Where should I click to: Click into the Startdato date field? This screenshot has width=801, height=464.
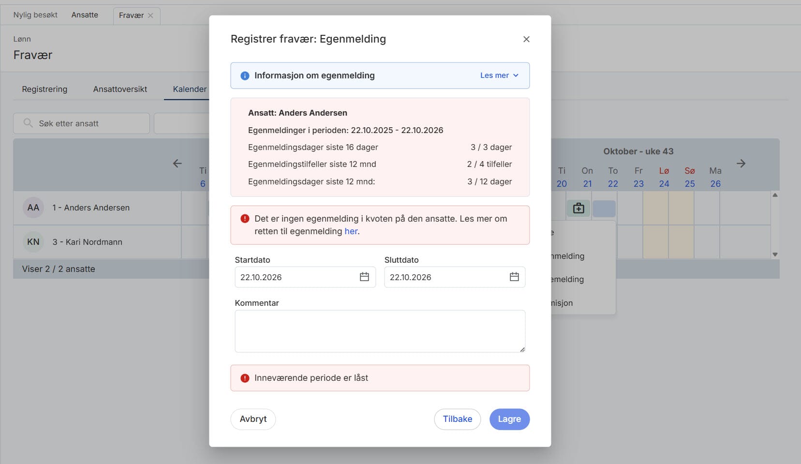[x=305, y=277]
